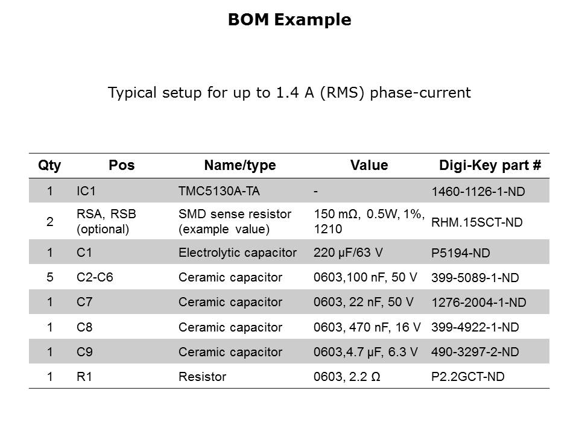The width and height of the screenshot is (579, 434).
Task: Click the 220 µF/63 V value cell
Action: click(348, 253)
